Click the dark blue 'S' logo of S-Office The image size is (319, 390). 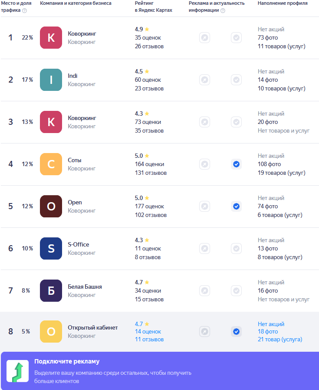(51, 248)
